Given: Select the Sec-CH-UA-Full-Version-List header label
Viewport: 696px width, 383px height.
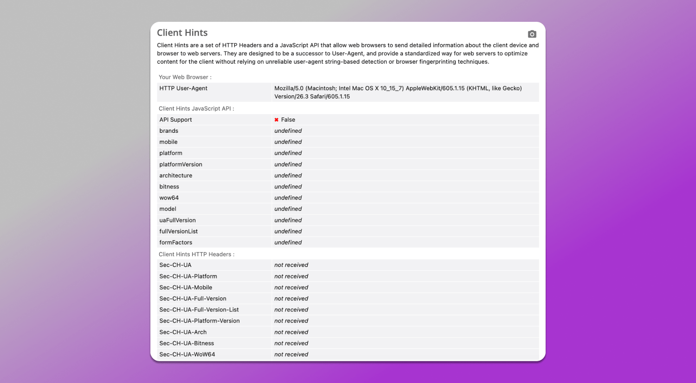Looking at the screenshot, I should 199,310.
